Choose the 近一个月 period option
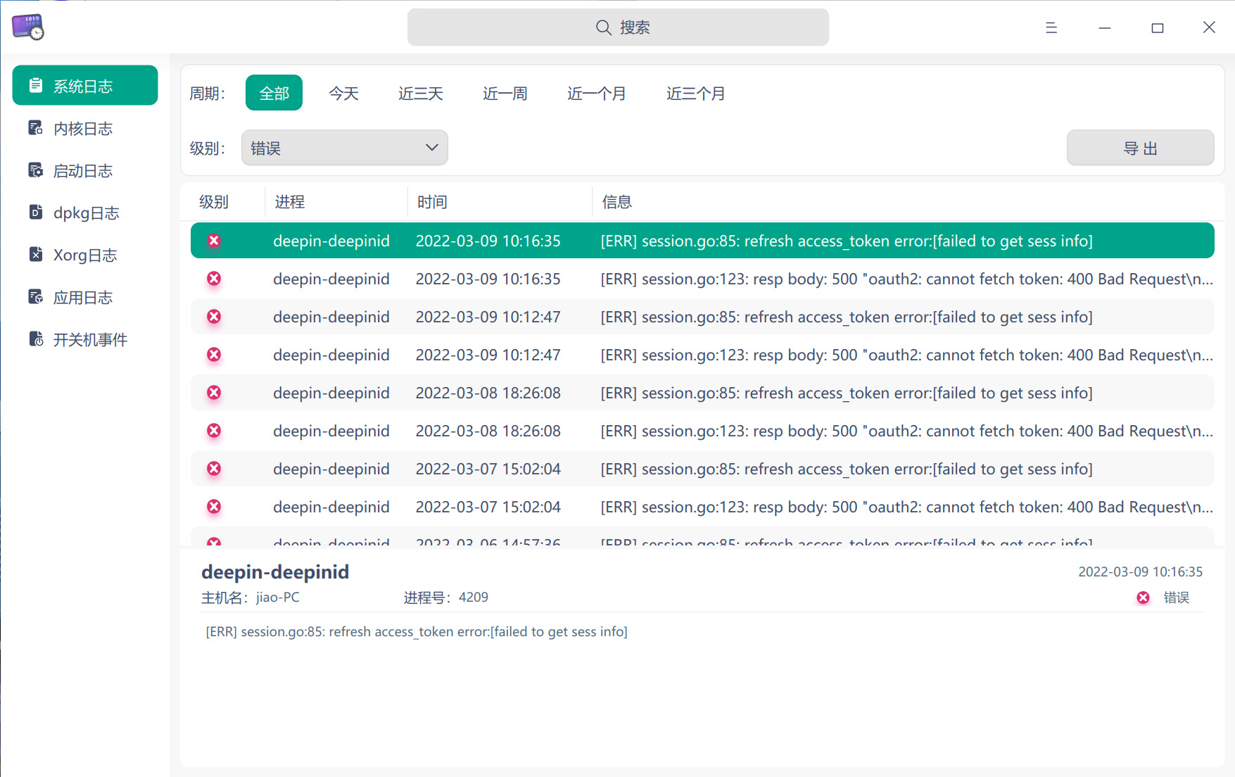 point(596,93)
